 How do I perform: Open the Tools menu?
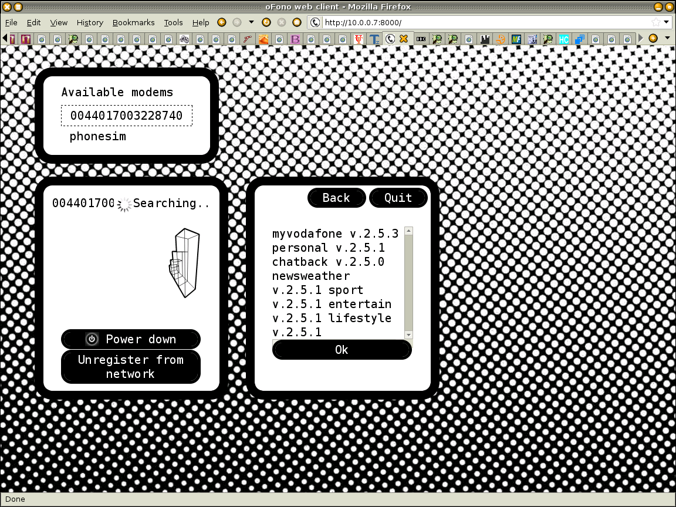coord(173,22)
